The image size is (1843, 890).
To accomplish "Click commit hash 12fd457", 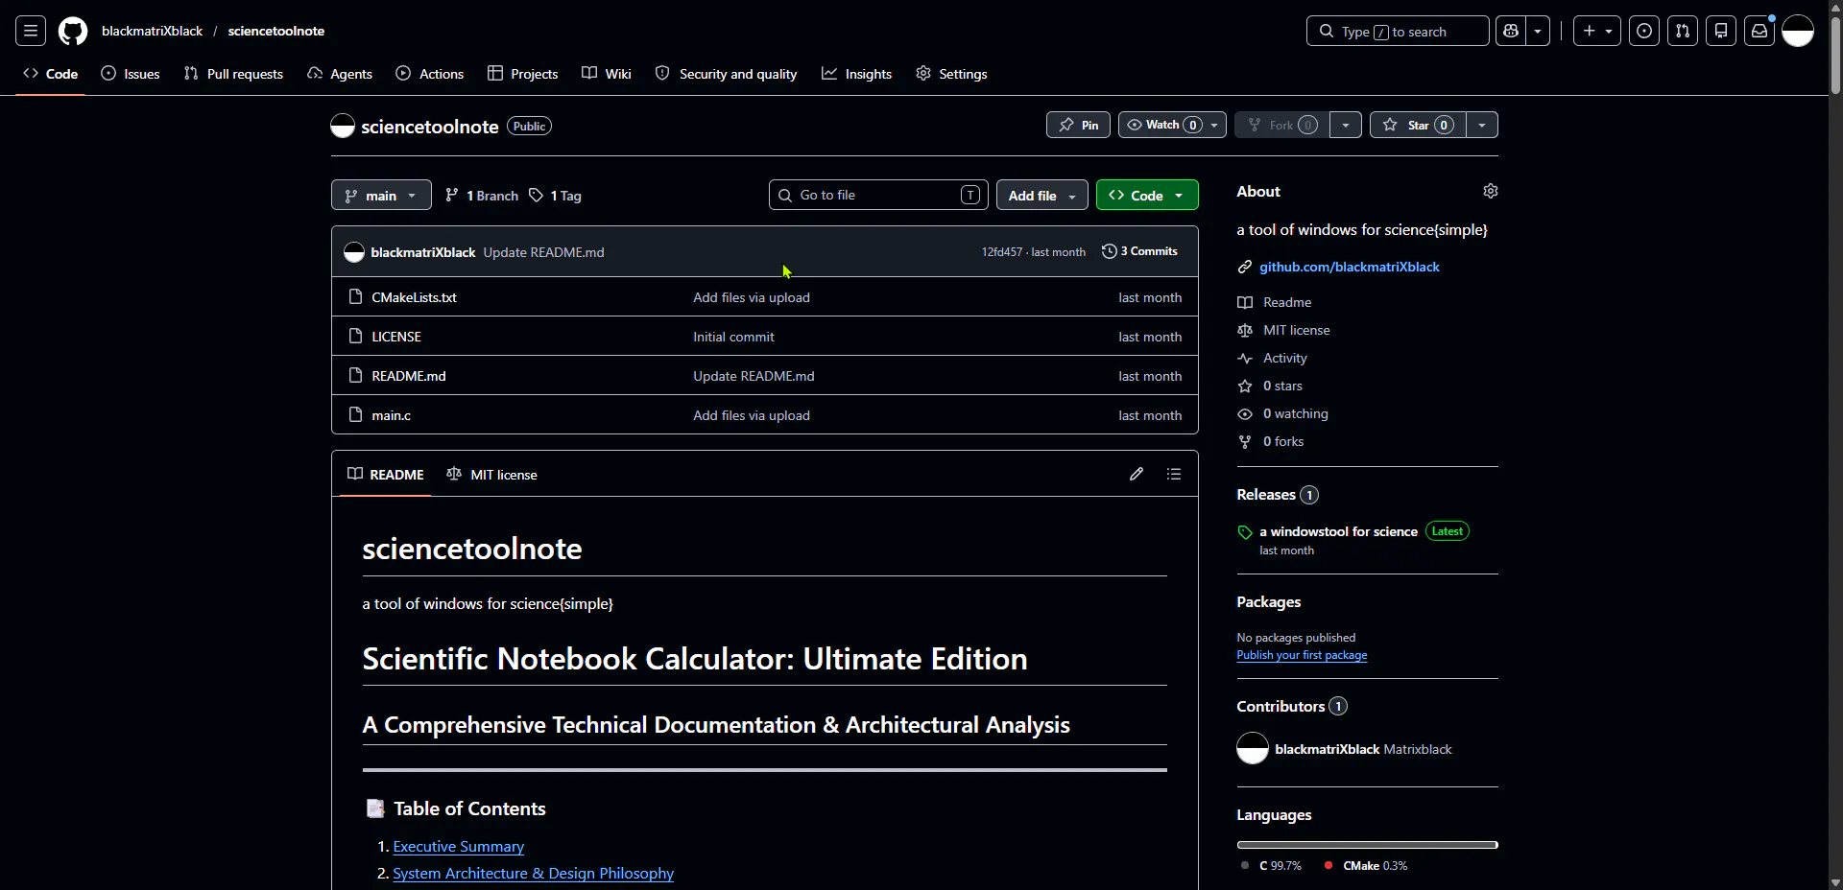I will pyautogui.click(x=1001, y=251).
